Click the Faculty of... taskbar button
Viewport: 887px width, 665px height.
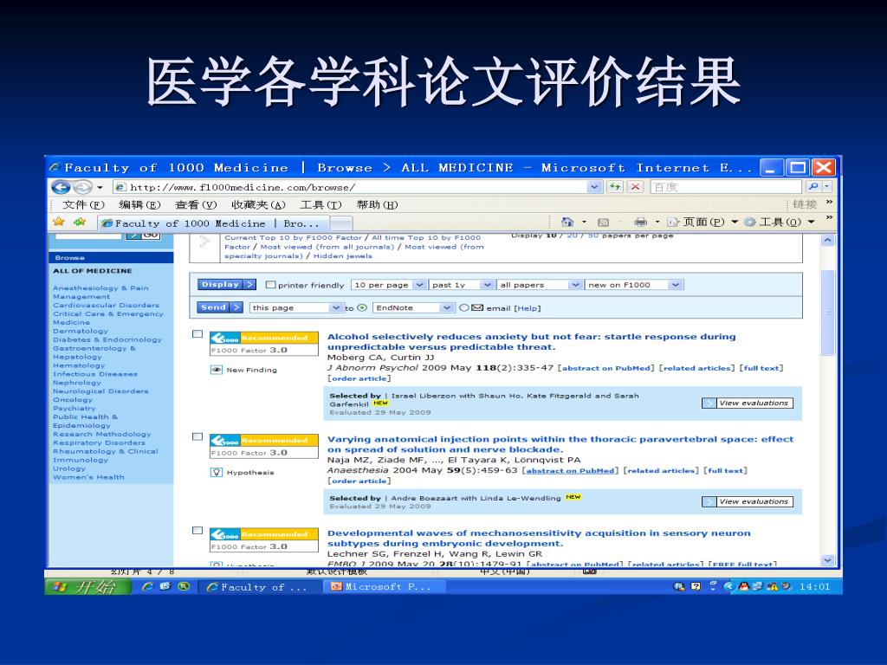pyautogui.click(x=258, y=587)
